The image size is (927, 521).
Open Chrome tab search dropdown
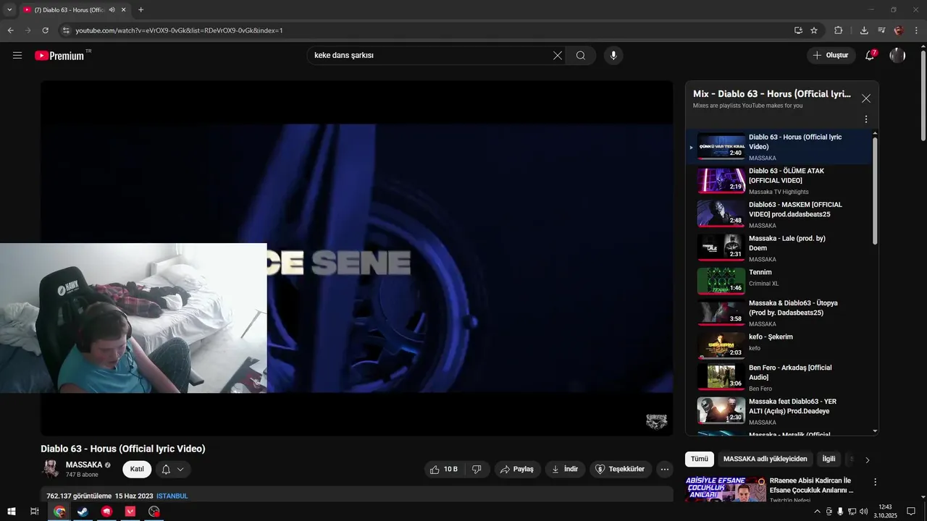(x=9, y=10)
